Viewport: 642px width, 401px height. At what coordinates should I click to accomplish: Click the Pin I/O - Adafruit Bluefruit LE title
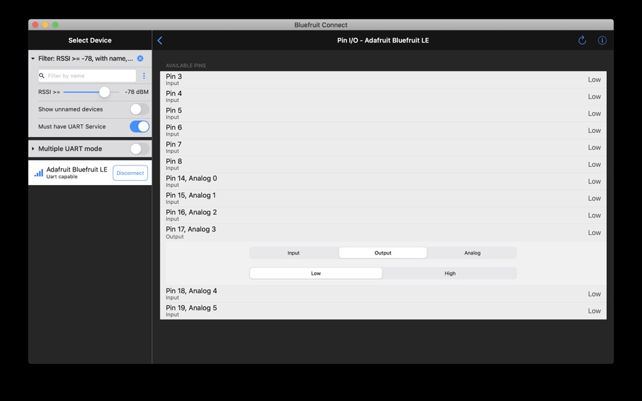[382, 40]
